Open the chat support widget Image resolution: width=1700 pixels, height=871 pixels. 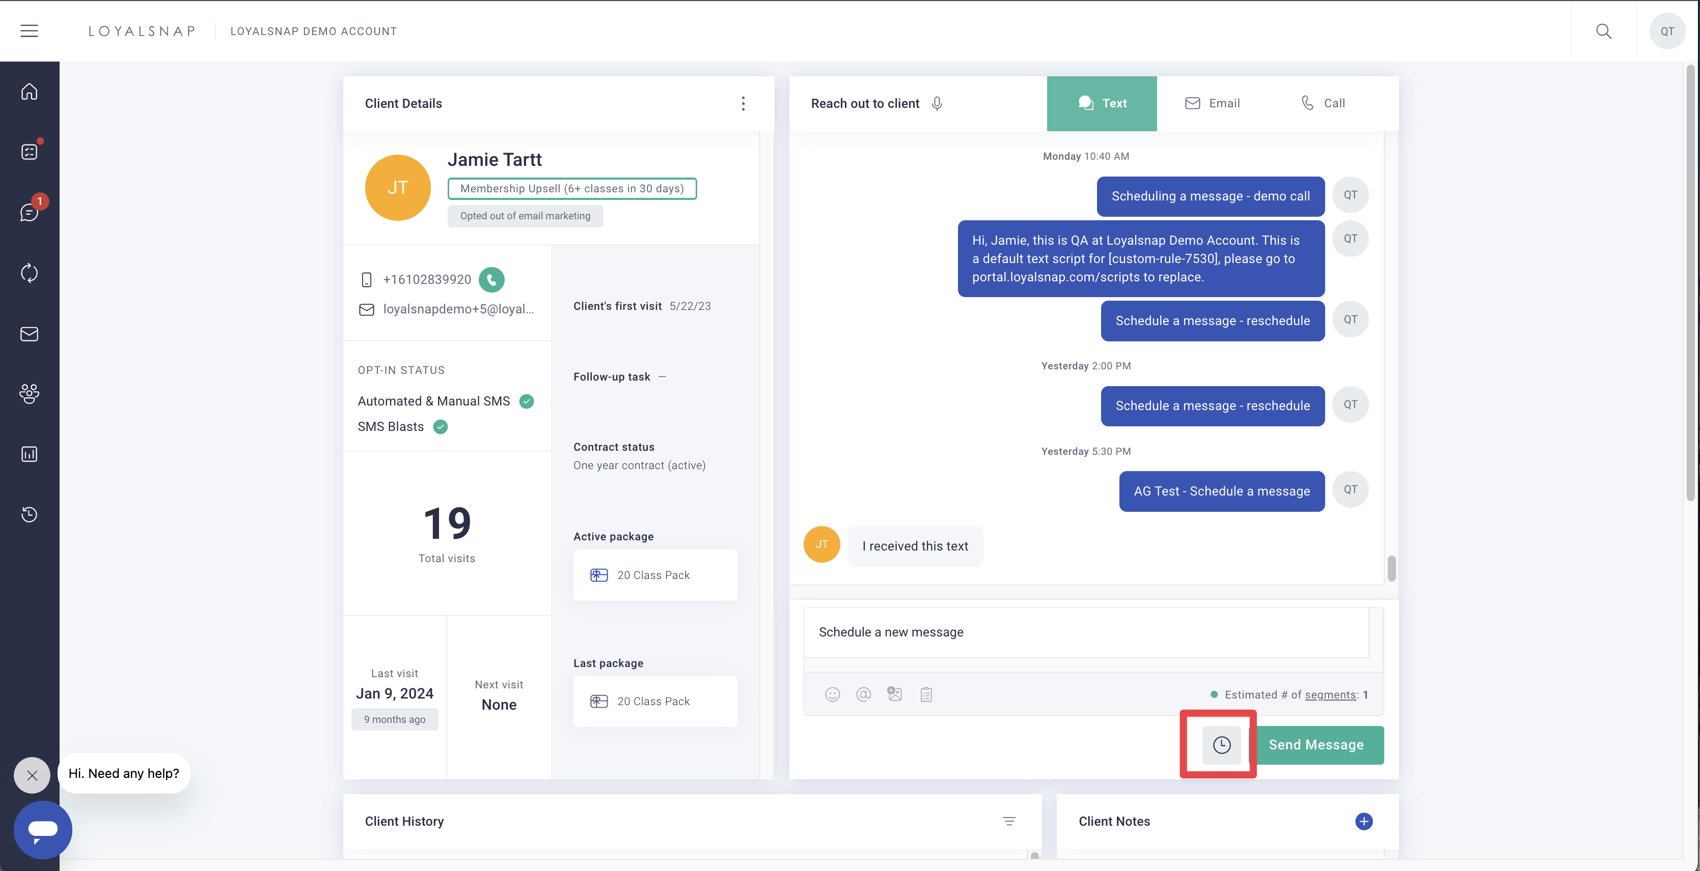coord(43,829)
